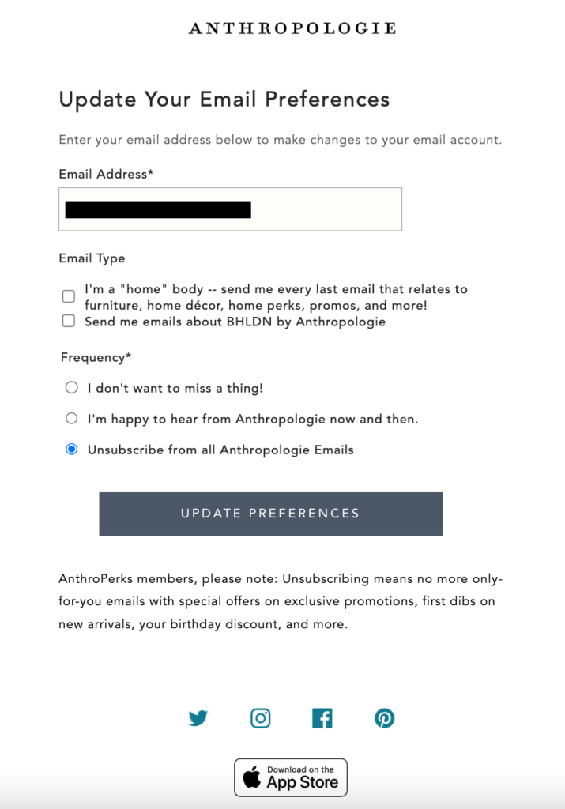Viewport: 565px width, 809px height.
Task: Select "I don't want to miss a thing!"
Action: 72,388
